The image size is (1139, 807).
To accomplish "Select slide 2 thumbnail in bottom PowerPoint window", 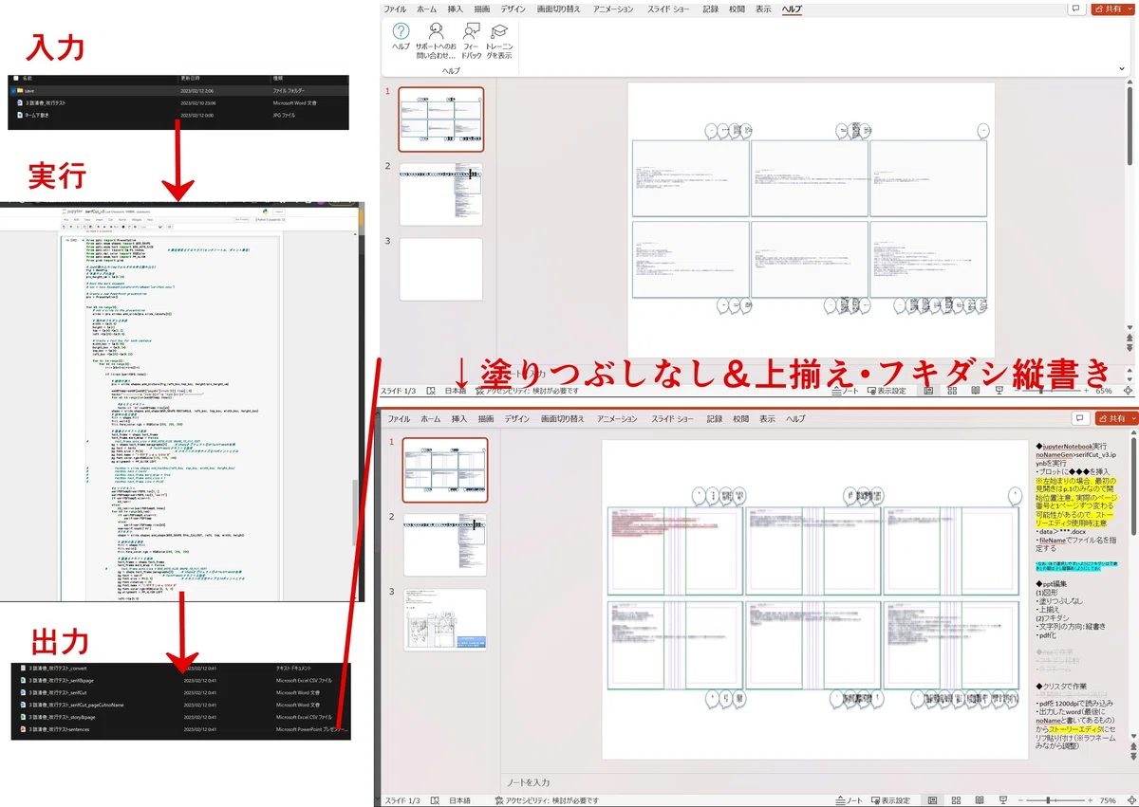I will [445, 545].
